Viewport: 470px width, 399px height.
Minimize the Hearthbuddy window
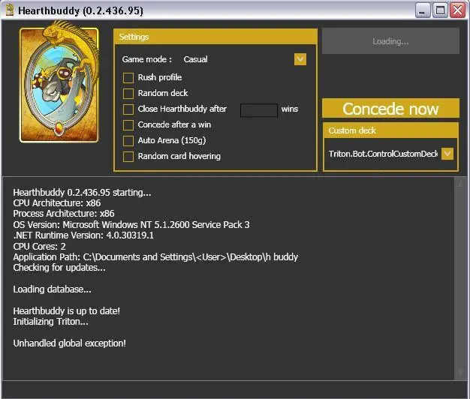coord(424,10)
